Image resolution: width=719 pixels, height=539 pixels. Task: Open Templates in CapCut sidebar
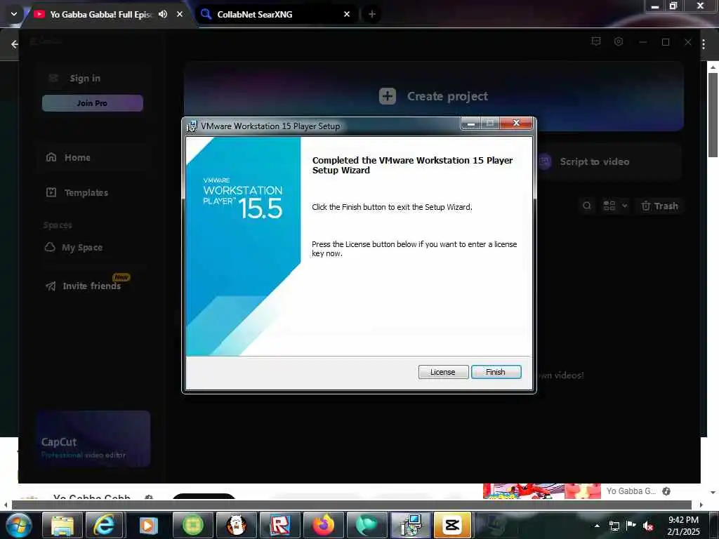(86, 192)
